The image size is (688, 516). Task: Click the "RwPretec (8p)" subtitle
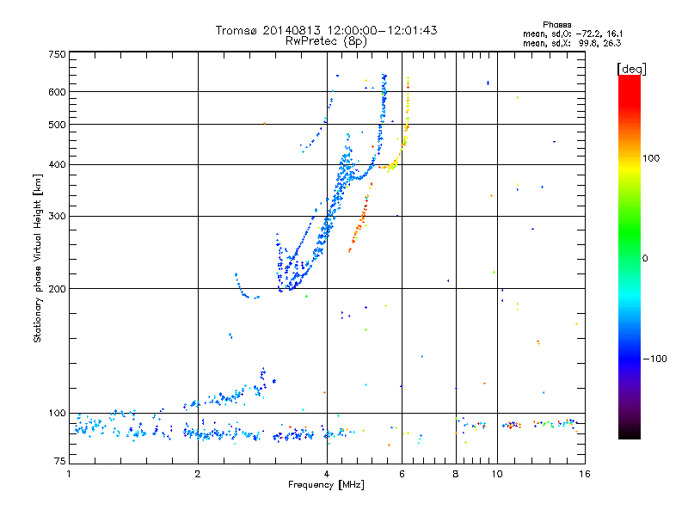click(x=326, y=41)
